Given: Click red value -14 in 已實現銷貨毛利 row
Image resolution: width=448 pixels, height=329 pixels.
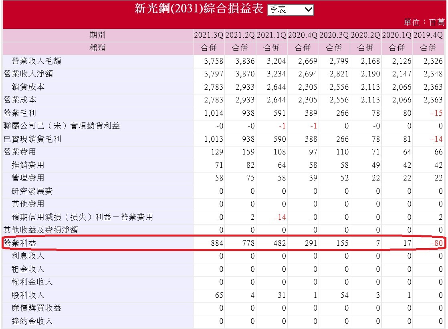Looking at the screenshot, I should [x=437, y=139].
